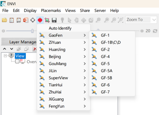Image resolution: width=159 pixels, height=115 pixels.
Task: Open the Display menu
Action: tap(30, 11)
